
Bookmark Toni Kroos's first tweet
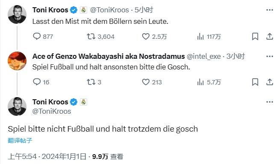tap(255, 36)
